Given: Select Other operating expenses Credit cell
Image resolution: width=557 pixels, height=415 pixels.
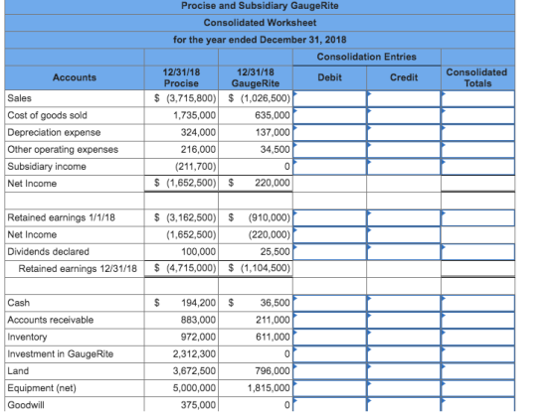Looking at the screenshot, I should (x=404, y=150).
